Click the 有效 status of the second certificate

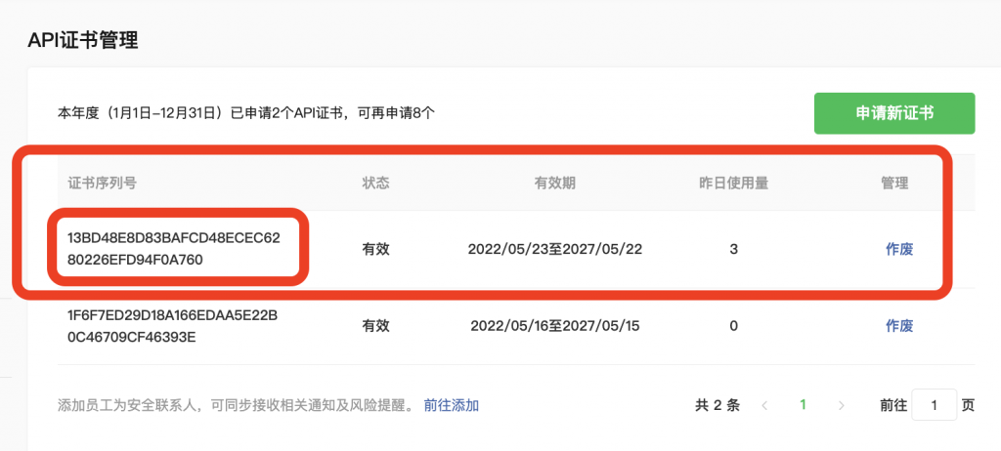tap(375, 326)
